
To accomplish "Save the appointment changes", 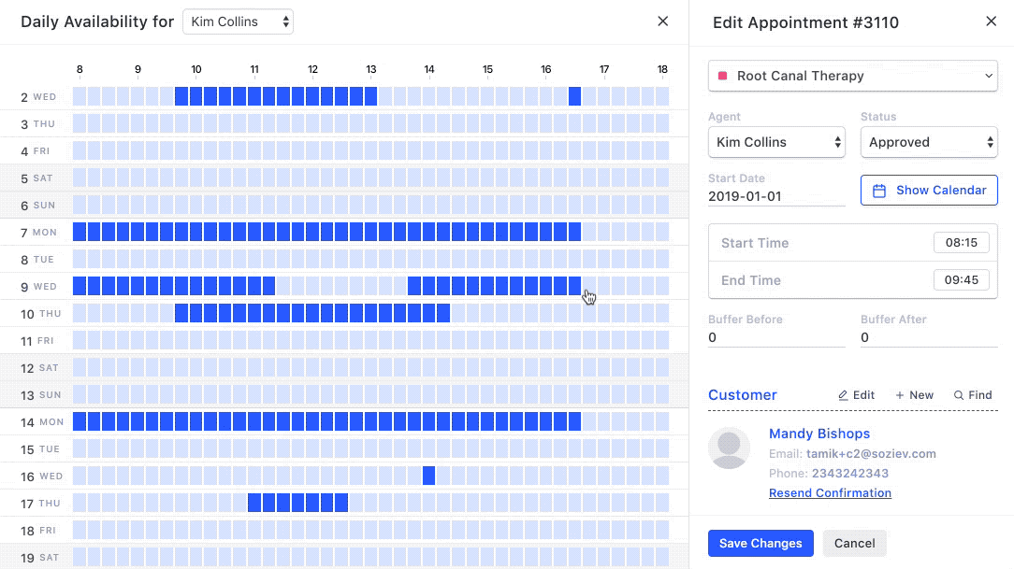I will pyautogui.click(x=760, y=543).
